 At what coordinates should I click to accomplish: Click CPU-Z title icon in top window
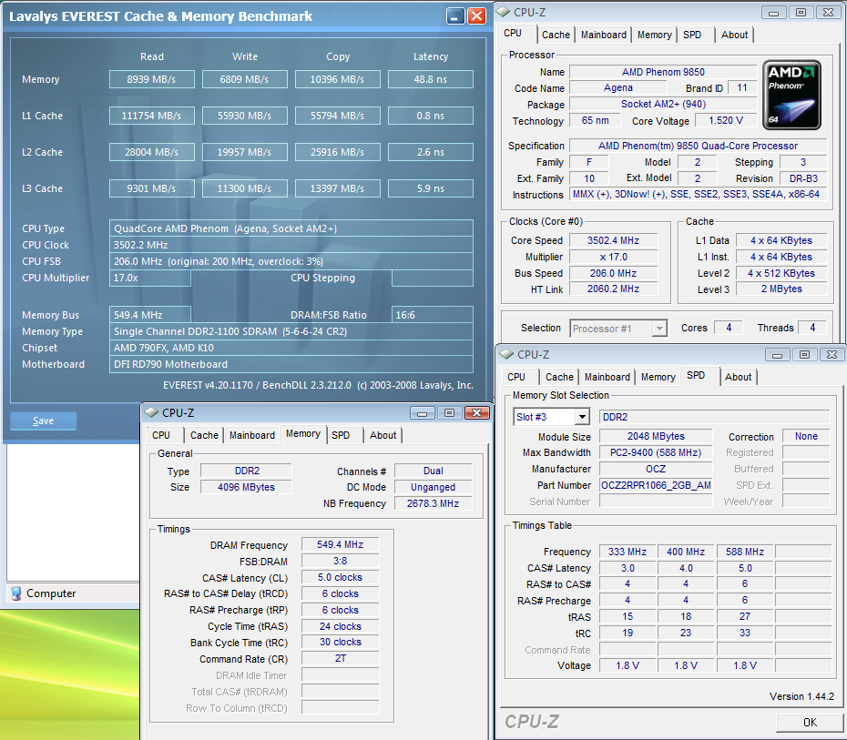(x=504, y=12)
